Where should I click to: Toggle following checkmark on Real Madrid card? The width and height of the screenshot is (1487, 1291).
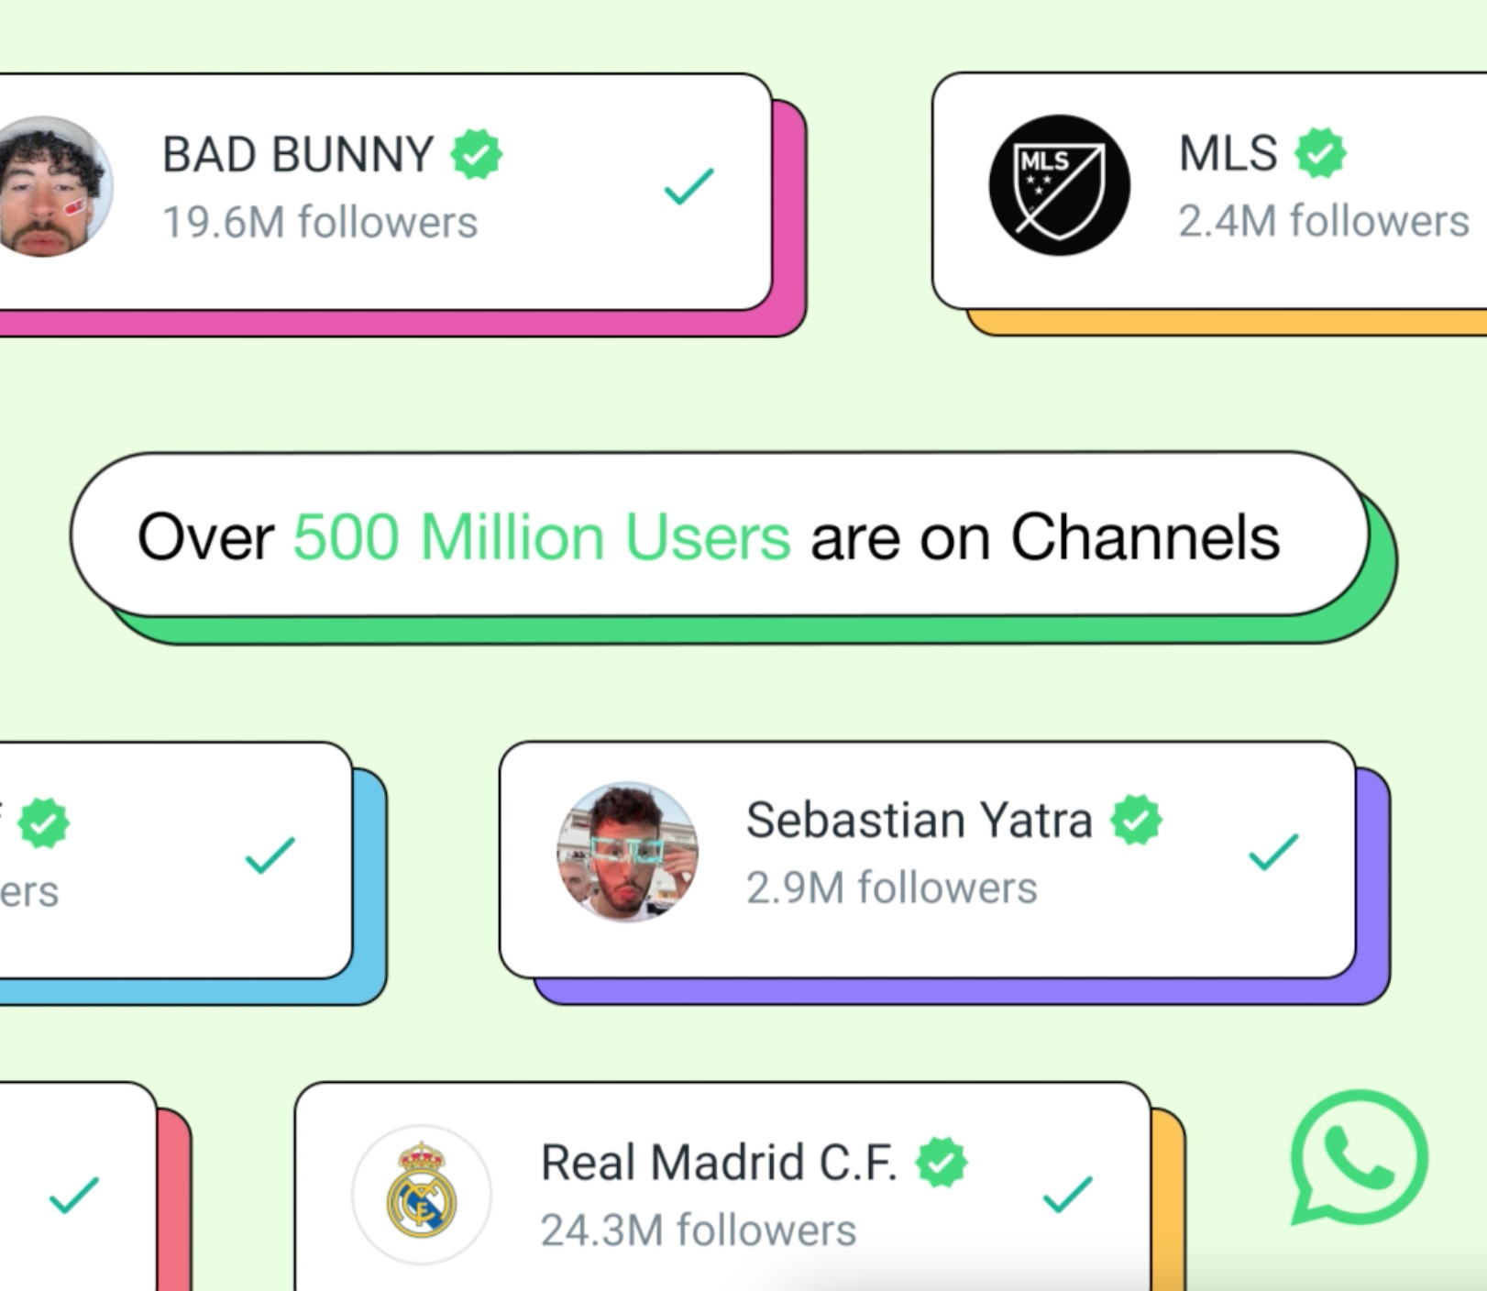[1068, 1195]
